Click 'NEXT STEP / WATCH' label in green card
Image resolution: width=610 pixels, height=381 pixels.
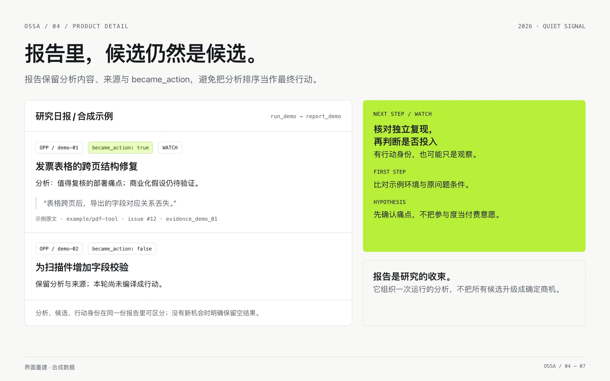pyautogui.click(x=402, y=114)
